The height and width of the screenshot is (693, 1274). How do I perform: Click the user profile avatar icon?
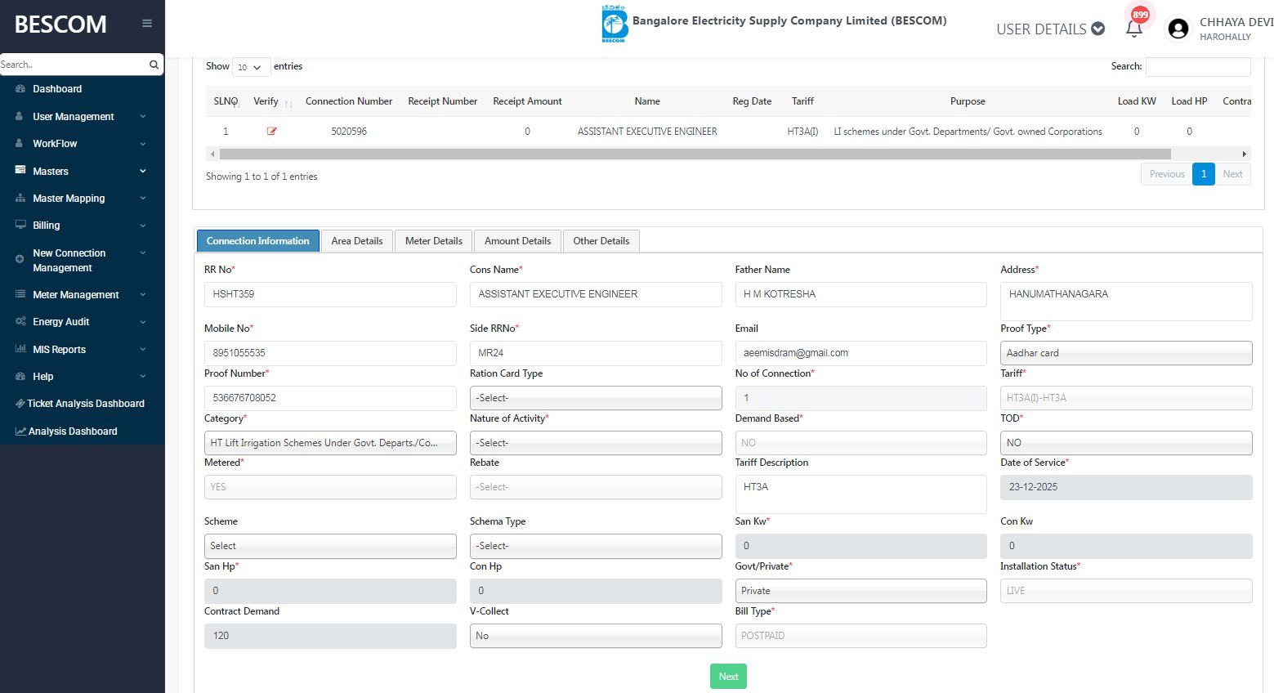(x=1178, y=29)
